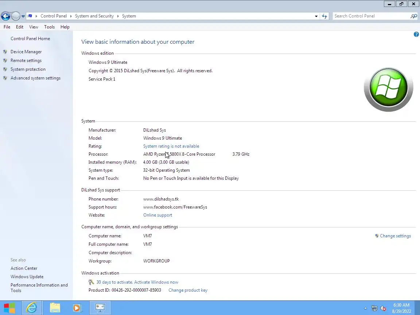The width and height of the screenshot is (420, 315).
Task: Open Performance Information and Tools
Action: tap(39, 288)
